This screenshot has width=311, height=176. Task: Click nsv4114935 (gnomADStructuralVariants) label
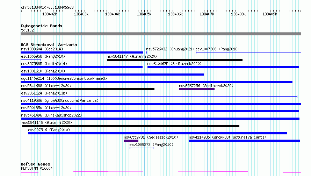coord(227,137)
